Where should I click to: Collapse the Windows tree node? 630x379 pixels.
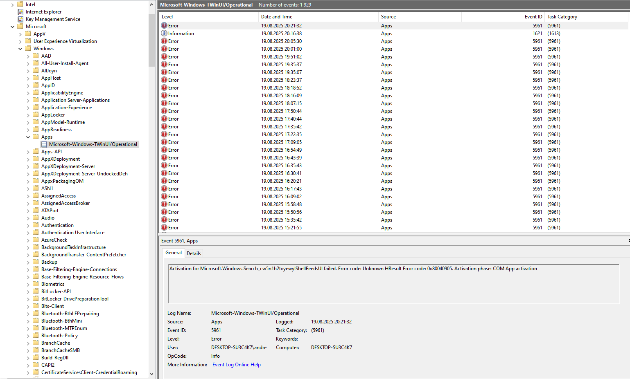point(20,49)
